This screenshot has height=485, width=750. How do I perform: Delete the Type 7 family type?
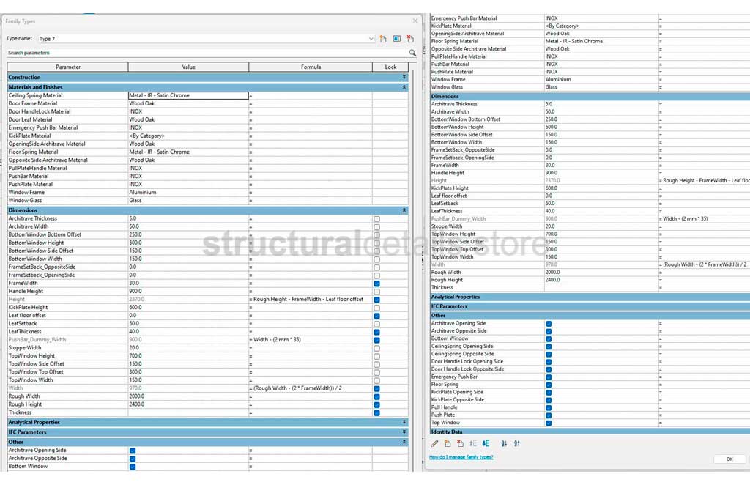[410, 38]
